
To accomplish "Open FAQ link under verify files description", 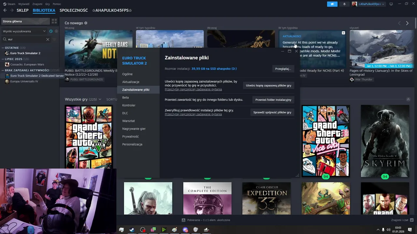I will tap(193, 114).
